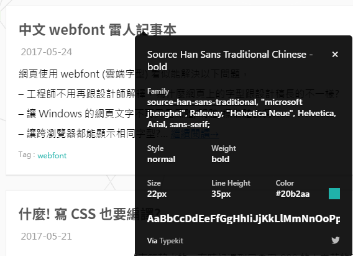Close the font info popup
Screen dimensions: 353x257
pos(335,55)
